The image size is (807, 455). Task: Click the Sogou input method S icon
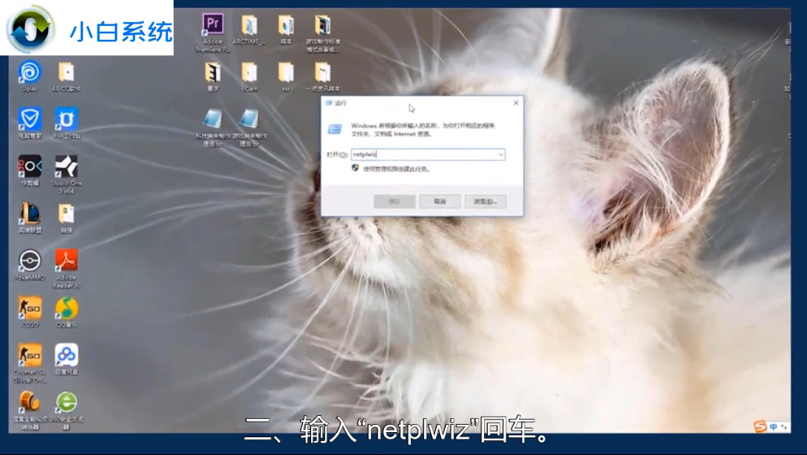click(x=760, y=427)
